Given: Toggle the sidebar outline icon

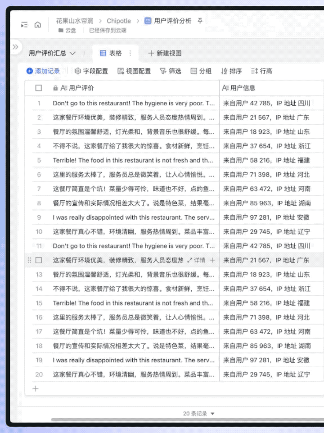Looking at the screenshot, I should tap(24, 25).
